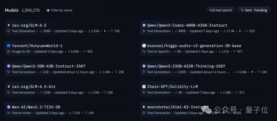Viewport: 277px width, 121px height.
Task: Click the Chain-GPT avatar icon
Action: (x=144, y=87)
